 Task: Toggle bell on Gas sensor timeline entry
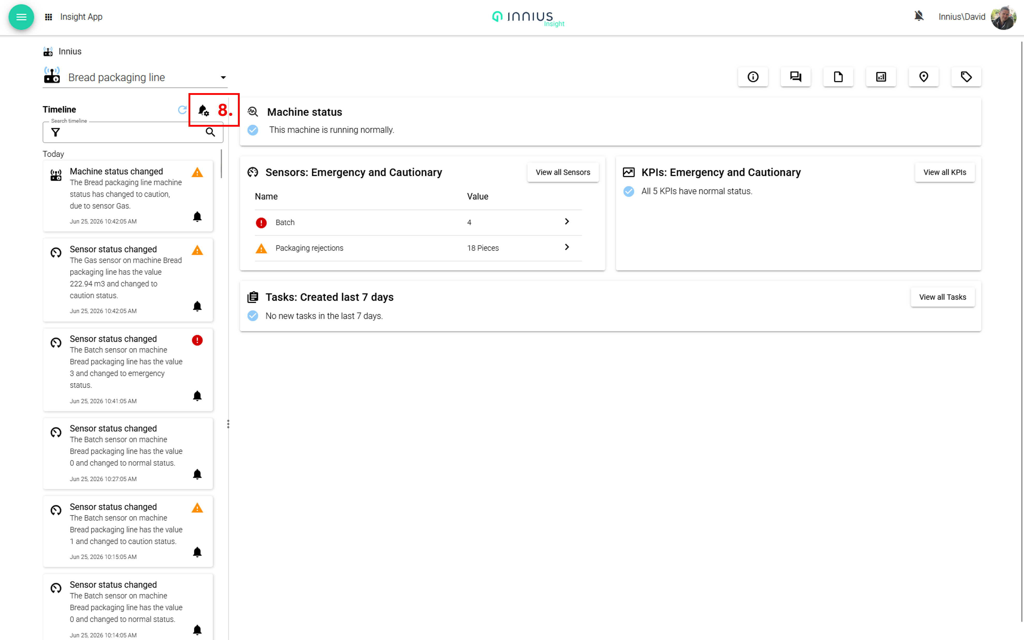197,306
